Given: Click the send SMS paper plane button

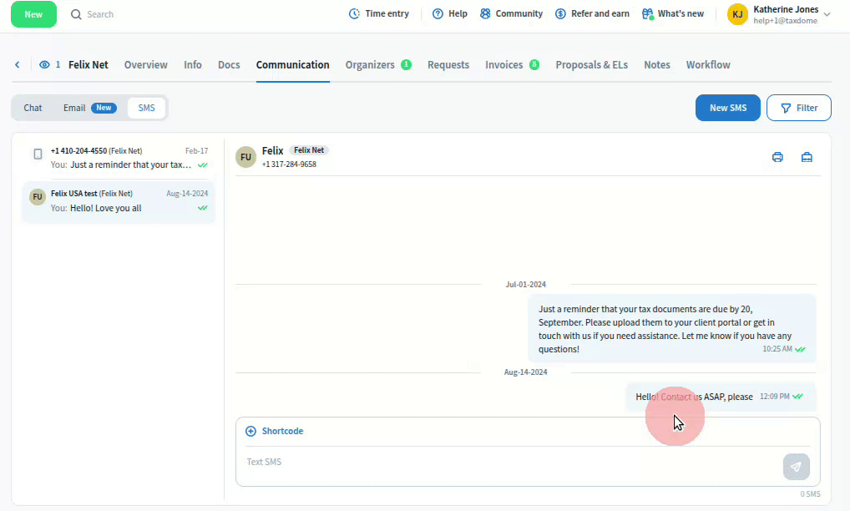Looking at the screenshot, I should (x=796, y=467).
